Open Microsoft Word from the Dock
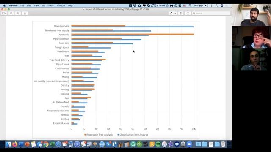 pos(21,144)
